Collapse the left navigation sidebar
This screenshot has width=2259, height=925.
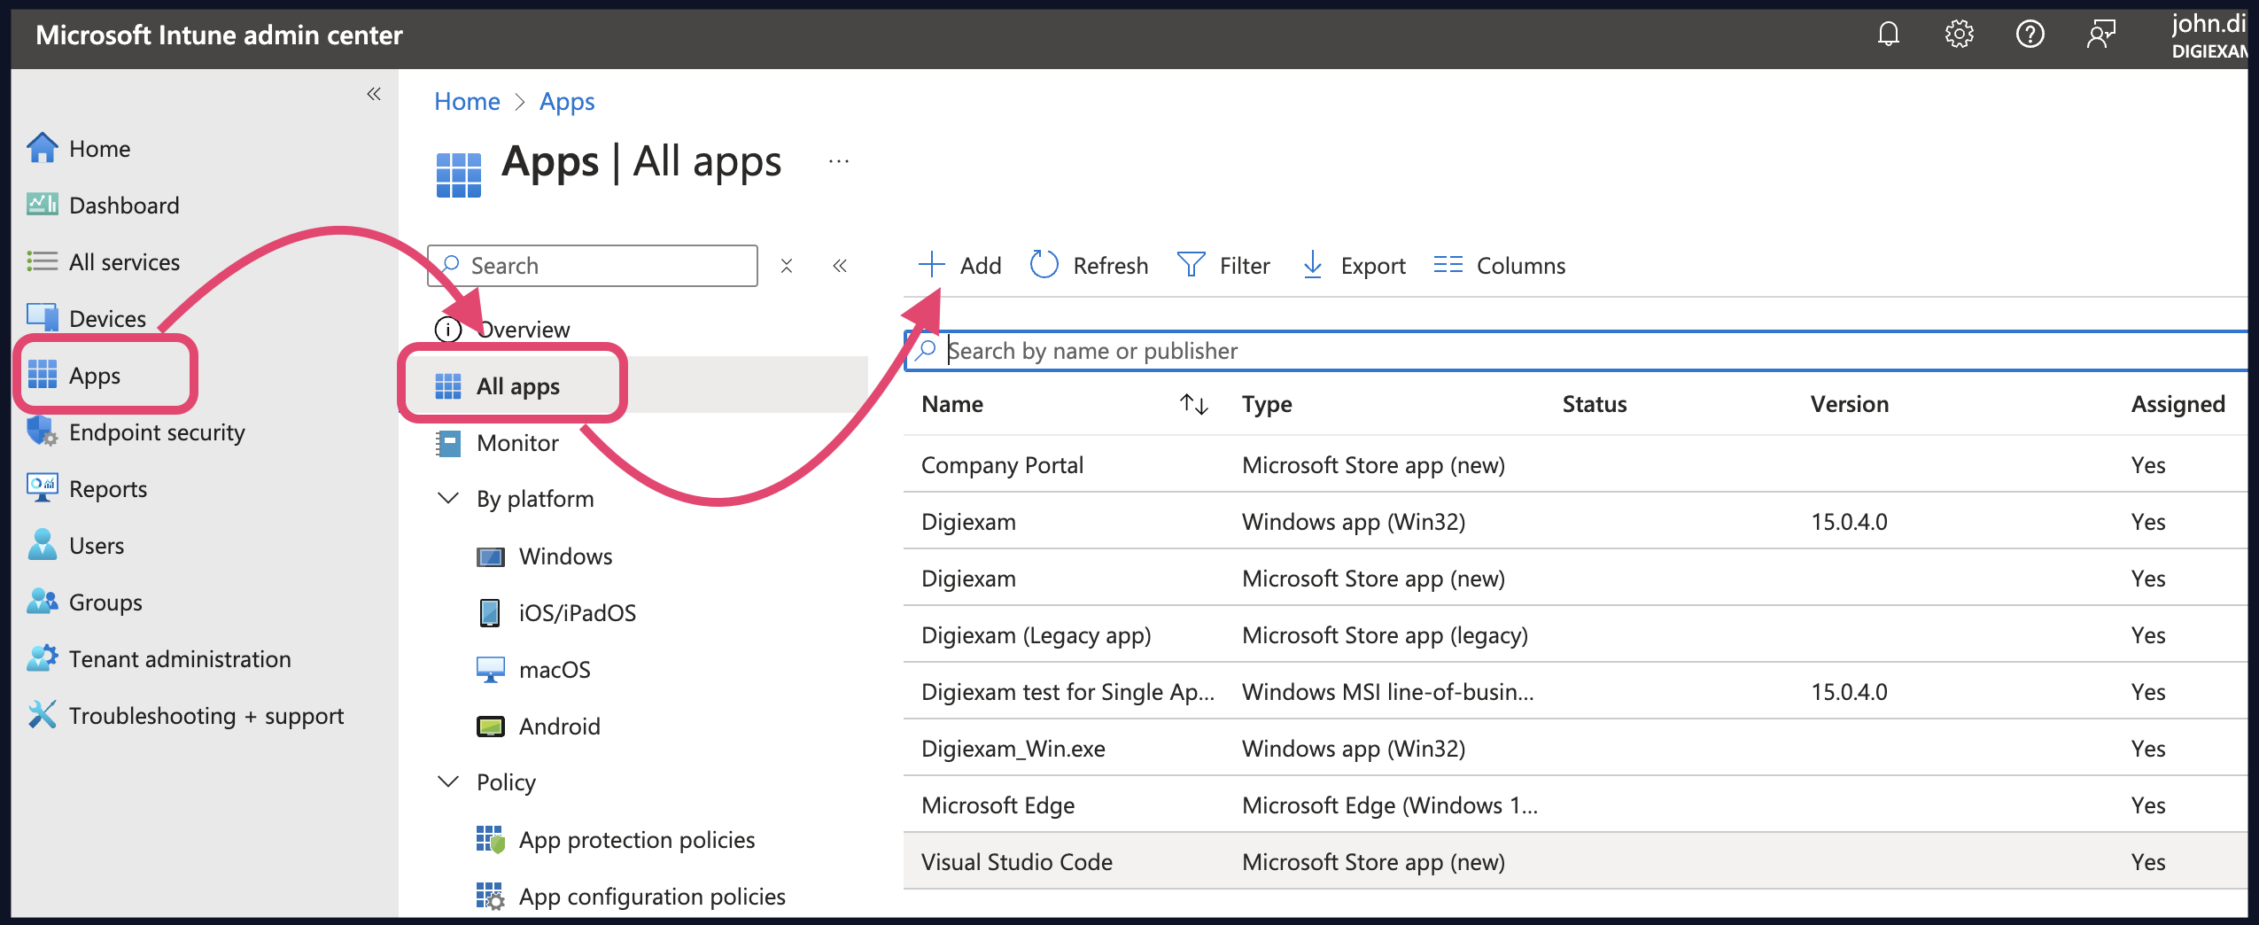click(x=374, y=94)
